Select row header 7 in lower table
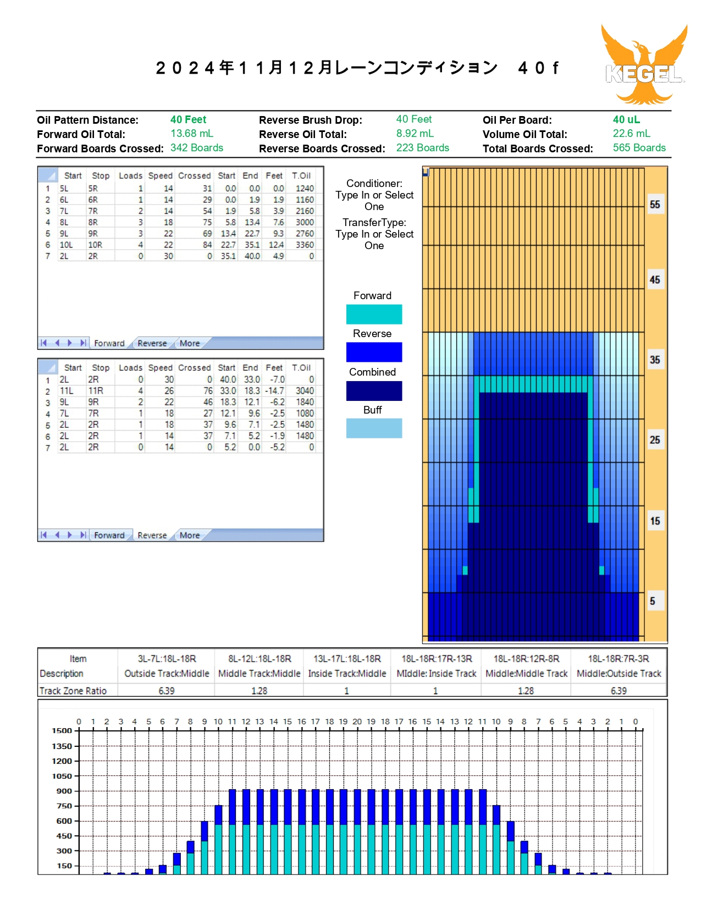 pos(48,448)
